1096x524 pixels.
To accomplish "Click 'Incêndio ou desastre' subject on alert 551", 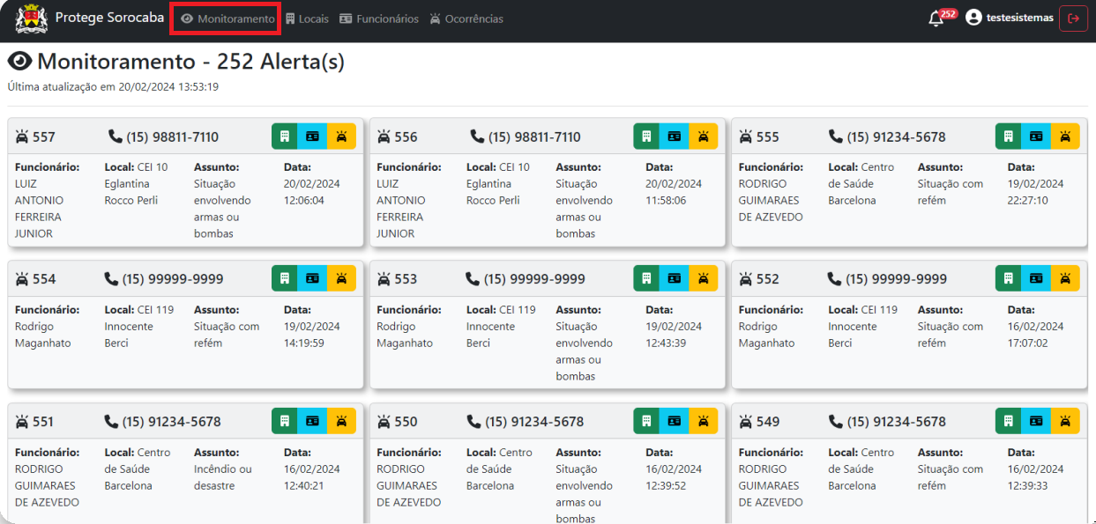I will point(223,477).
